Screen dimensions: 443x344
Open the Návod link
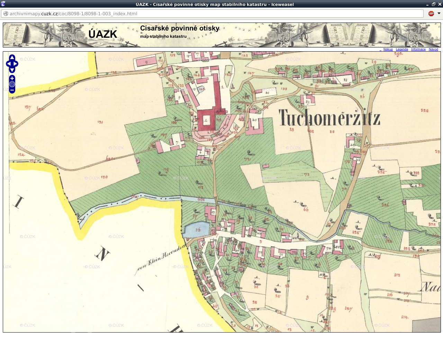[x=433, y=49]
